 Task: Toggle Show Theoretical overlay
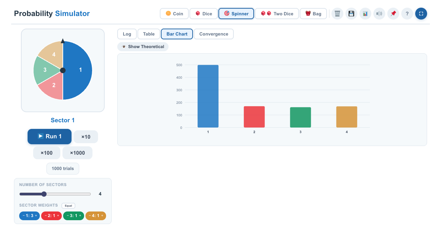pos(143,47)
